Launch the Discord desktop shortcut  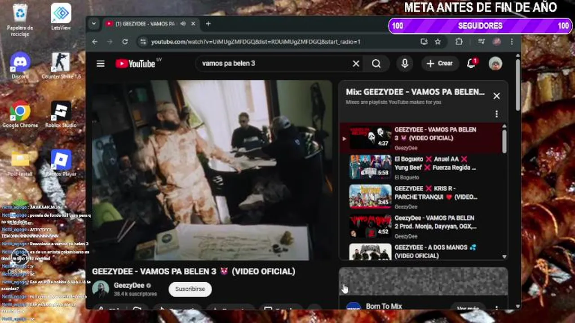[20, 65]
